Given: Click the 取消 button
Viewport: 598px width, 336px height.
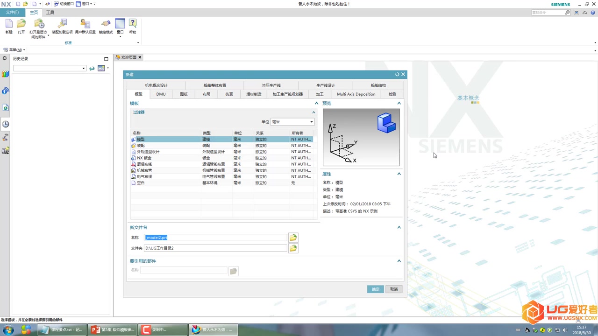Looking at the screenshot, I should point(394,289).
